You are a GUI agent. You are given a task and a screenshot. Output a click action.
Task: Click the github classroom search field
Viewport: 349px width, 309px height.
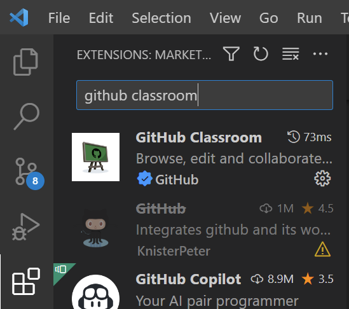tap(205, 95)
